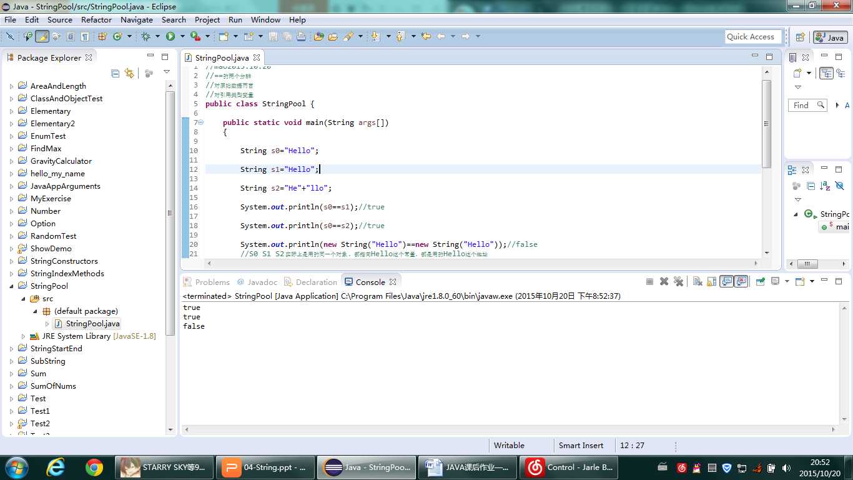Click the Focus on Active Task icon in Outline

point(796,186)
